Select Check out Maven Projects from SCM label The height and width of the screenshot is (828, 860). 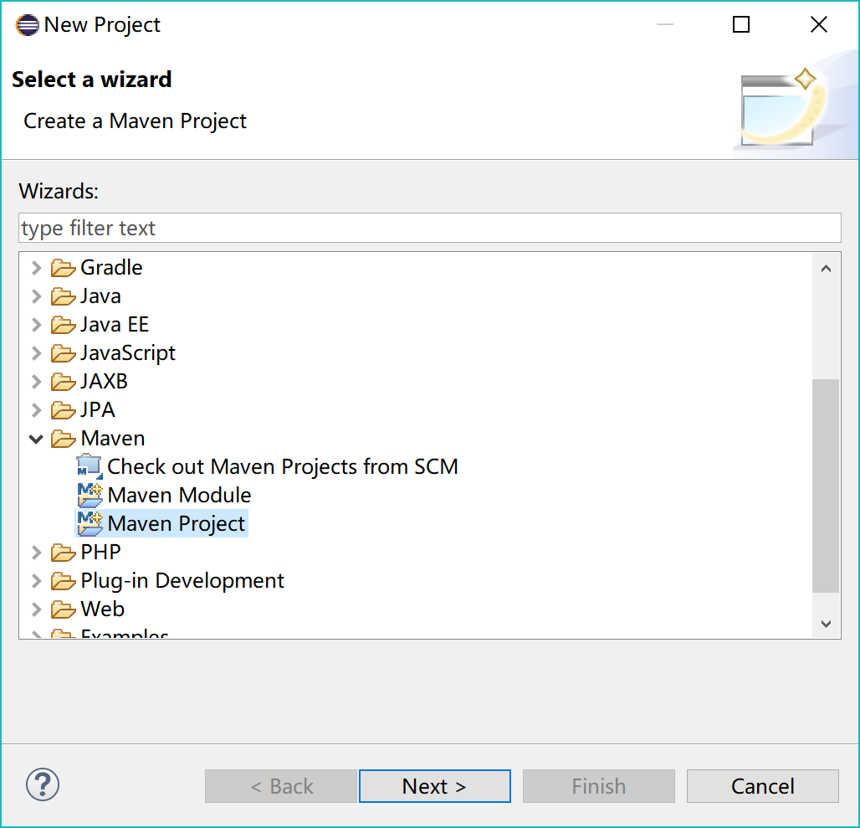283,467
